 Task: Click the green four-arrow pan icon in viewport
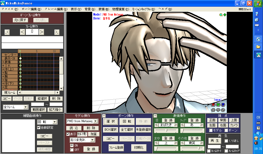click(225, 15)
